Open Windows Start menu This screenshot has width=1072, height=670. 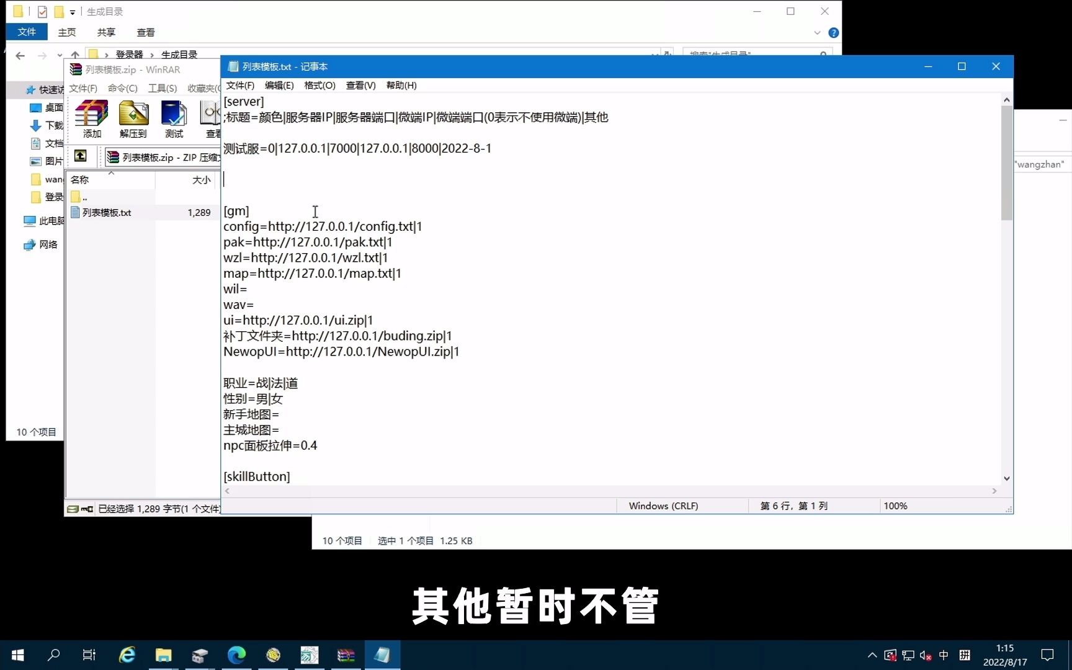tap(17, 655)
